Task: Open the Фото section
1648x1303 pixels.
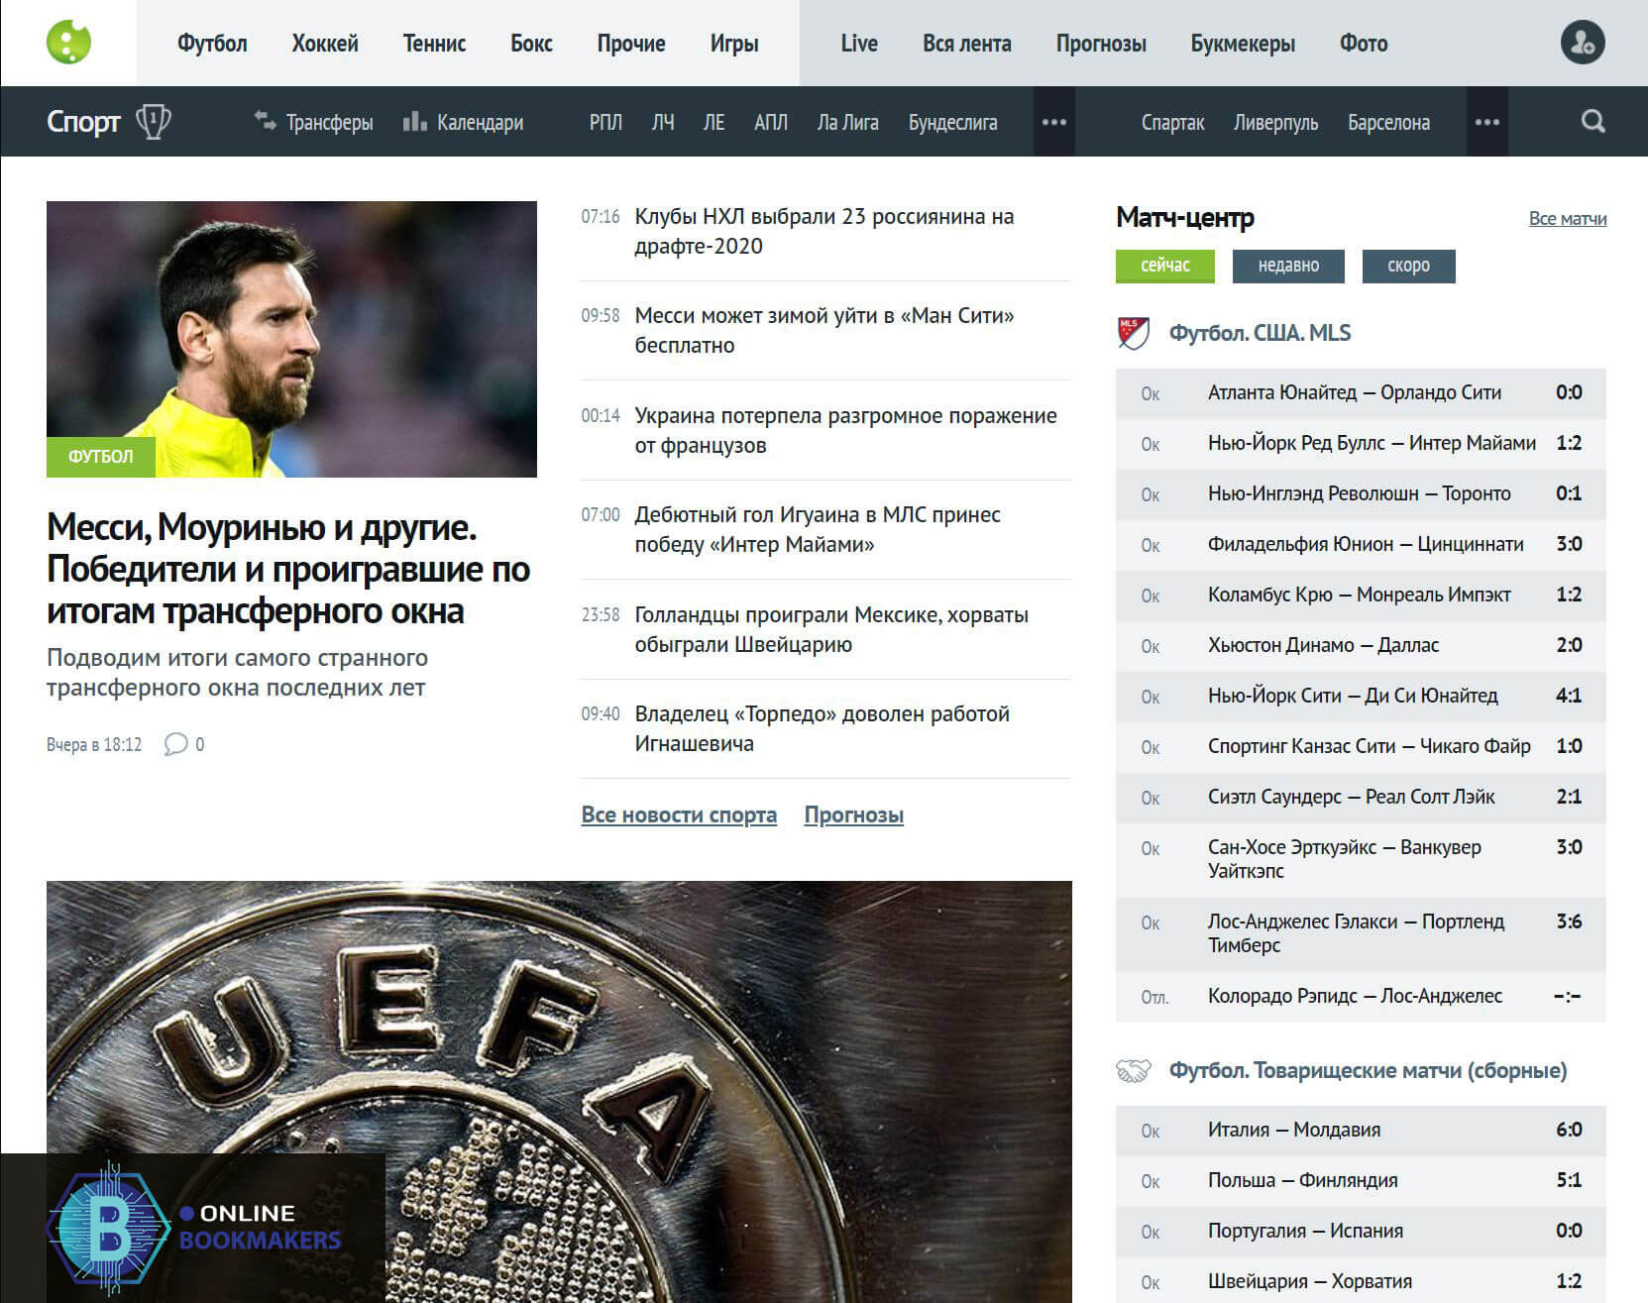Action: click(1364, 44)
